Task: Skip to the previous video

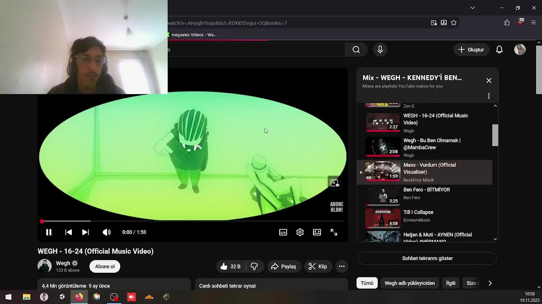Action: point(68,232)
